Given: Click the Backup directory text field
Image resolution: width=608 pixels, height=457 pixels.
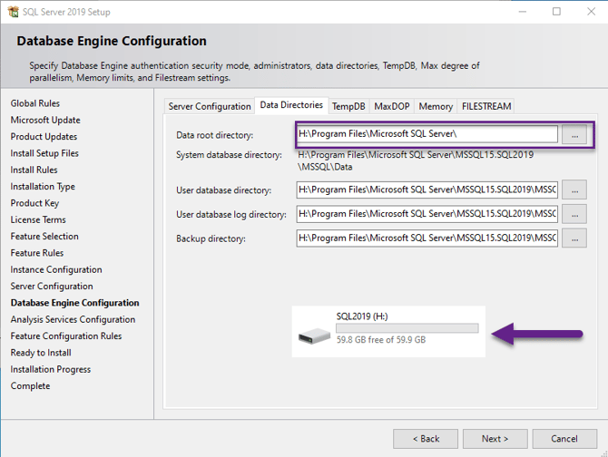Looking at the screenshot, I should click(427, 238).
